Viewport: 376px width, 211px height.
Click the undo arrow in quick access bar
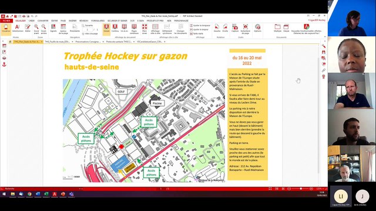coord(32,16)
